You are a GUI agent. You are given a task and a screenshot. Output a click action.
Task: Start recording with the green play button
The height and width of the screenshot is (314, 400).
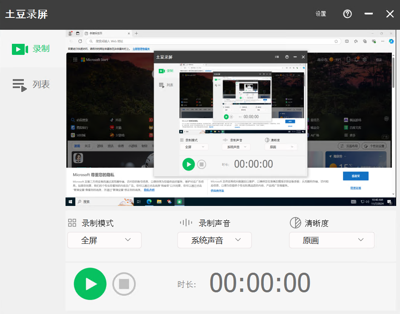coord(90,284)
